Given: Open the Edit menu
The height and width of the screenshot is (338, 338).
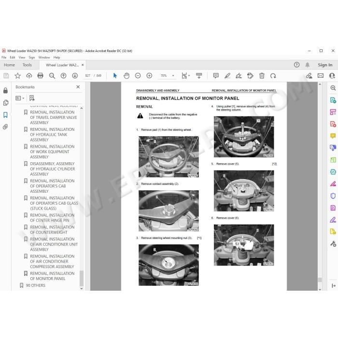Looking at the screenshot, I should pyautogui.click(x=13, y=57).
